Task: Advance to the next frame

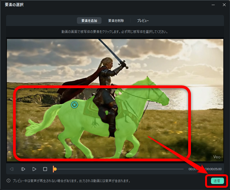Action: 23,169
